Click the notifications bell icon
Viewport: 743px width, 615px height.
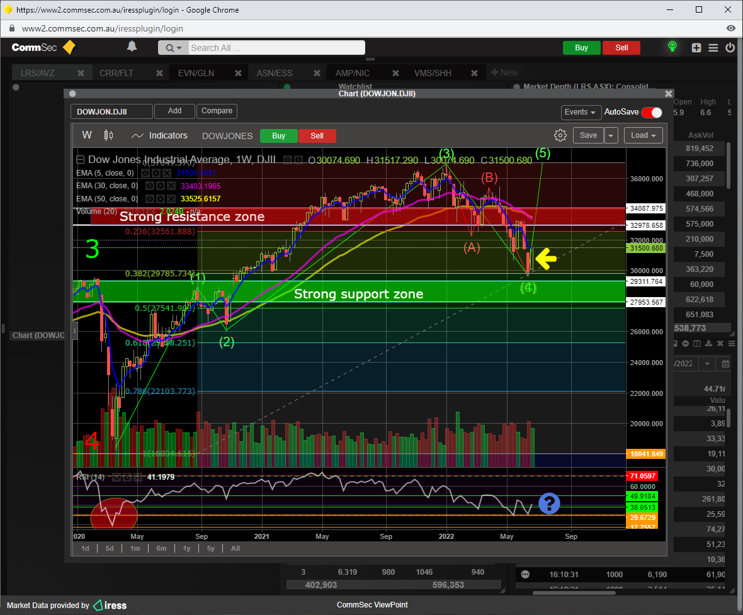(x=132, y=47)
